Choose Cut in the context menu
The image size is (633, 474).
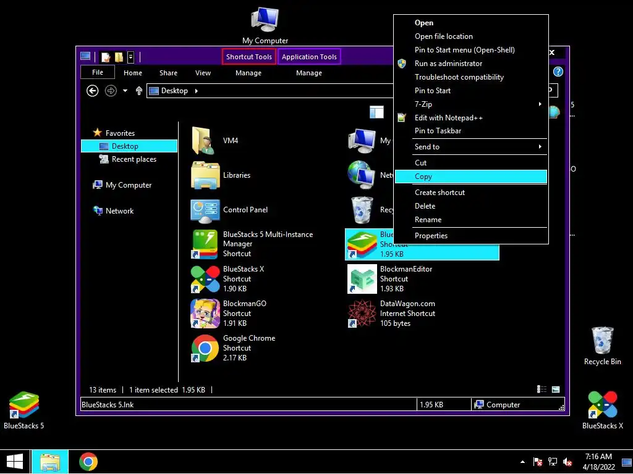[x=470, y=163]
